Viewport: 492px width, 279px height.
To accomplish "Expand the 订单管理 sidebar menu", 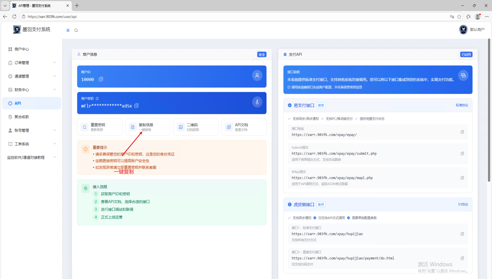I will [x=32, y=63].
